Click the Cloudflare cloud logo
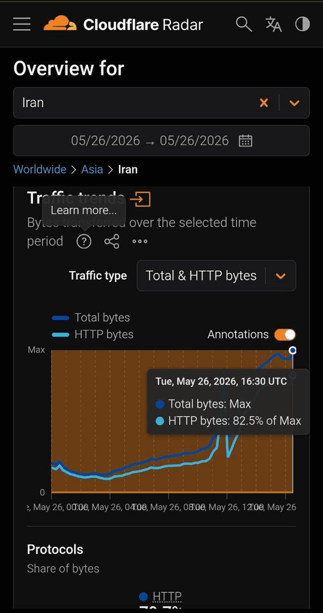Image resolution: width=323 pixels, height=613 pixels. (x=60, y=24)
